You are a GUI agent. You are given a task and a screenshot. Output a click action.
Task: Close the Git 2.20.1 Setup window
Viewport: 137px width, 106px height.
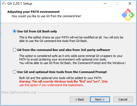pos(130,4)
